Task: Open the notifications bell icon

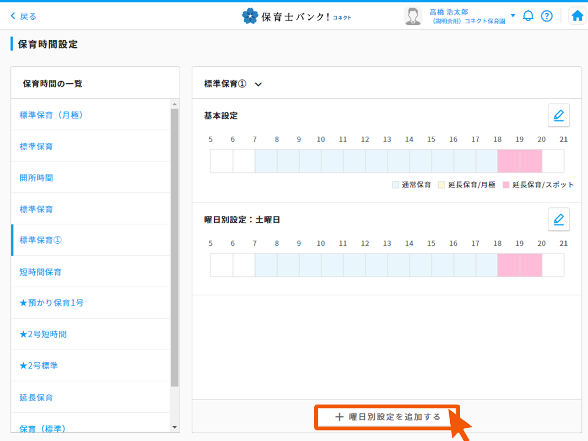Action: pos(528,16)
